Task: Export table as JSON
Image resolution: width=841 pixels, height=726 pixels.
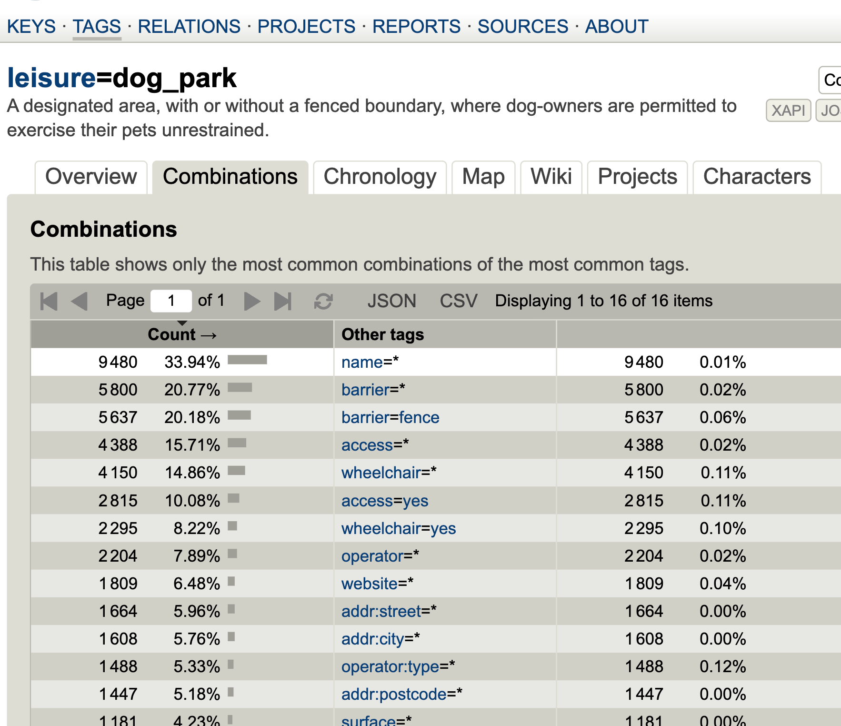Action: coord(391,301)
